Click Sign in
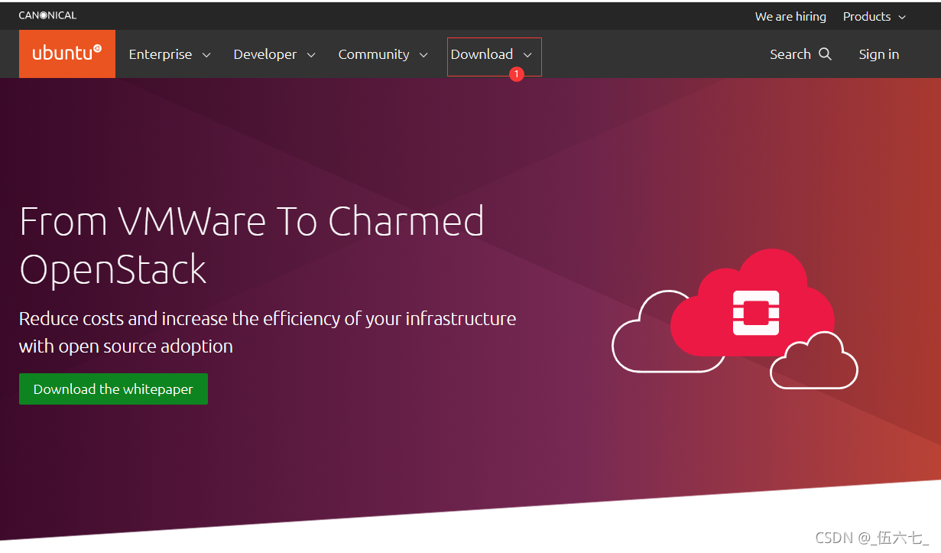Screen dimensions: 941x553 pos(879,54)
